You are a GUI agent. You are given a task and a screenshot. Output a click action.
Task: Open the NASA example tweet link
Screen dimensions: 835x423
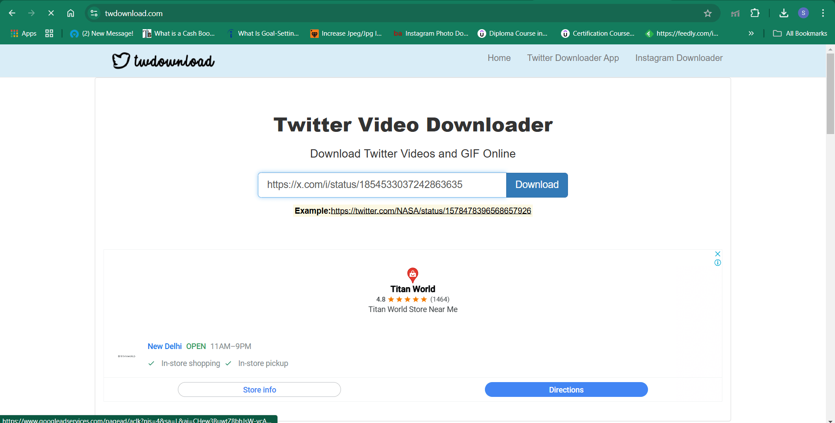click(x=431, y=211)
